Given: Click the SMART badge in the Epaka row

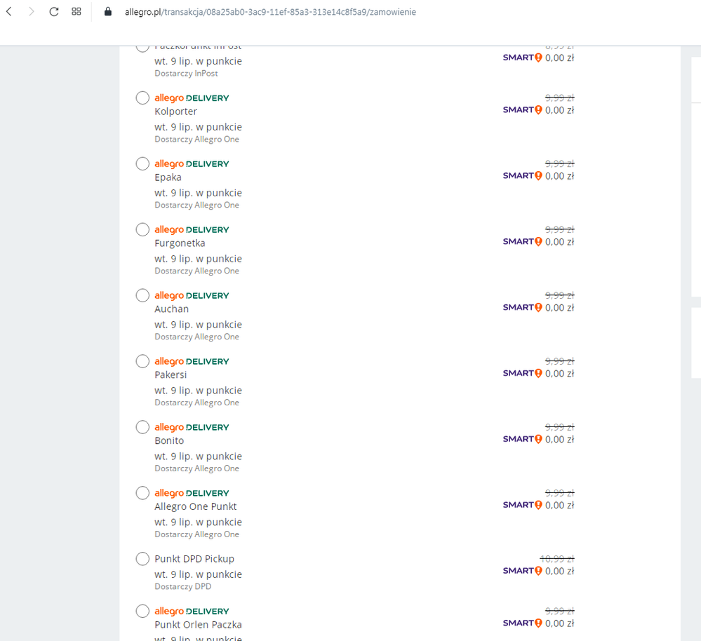Looking at the screenshot, I should tap(522, 175).
